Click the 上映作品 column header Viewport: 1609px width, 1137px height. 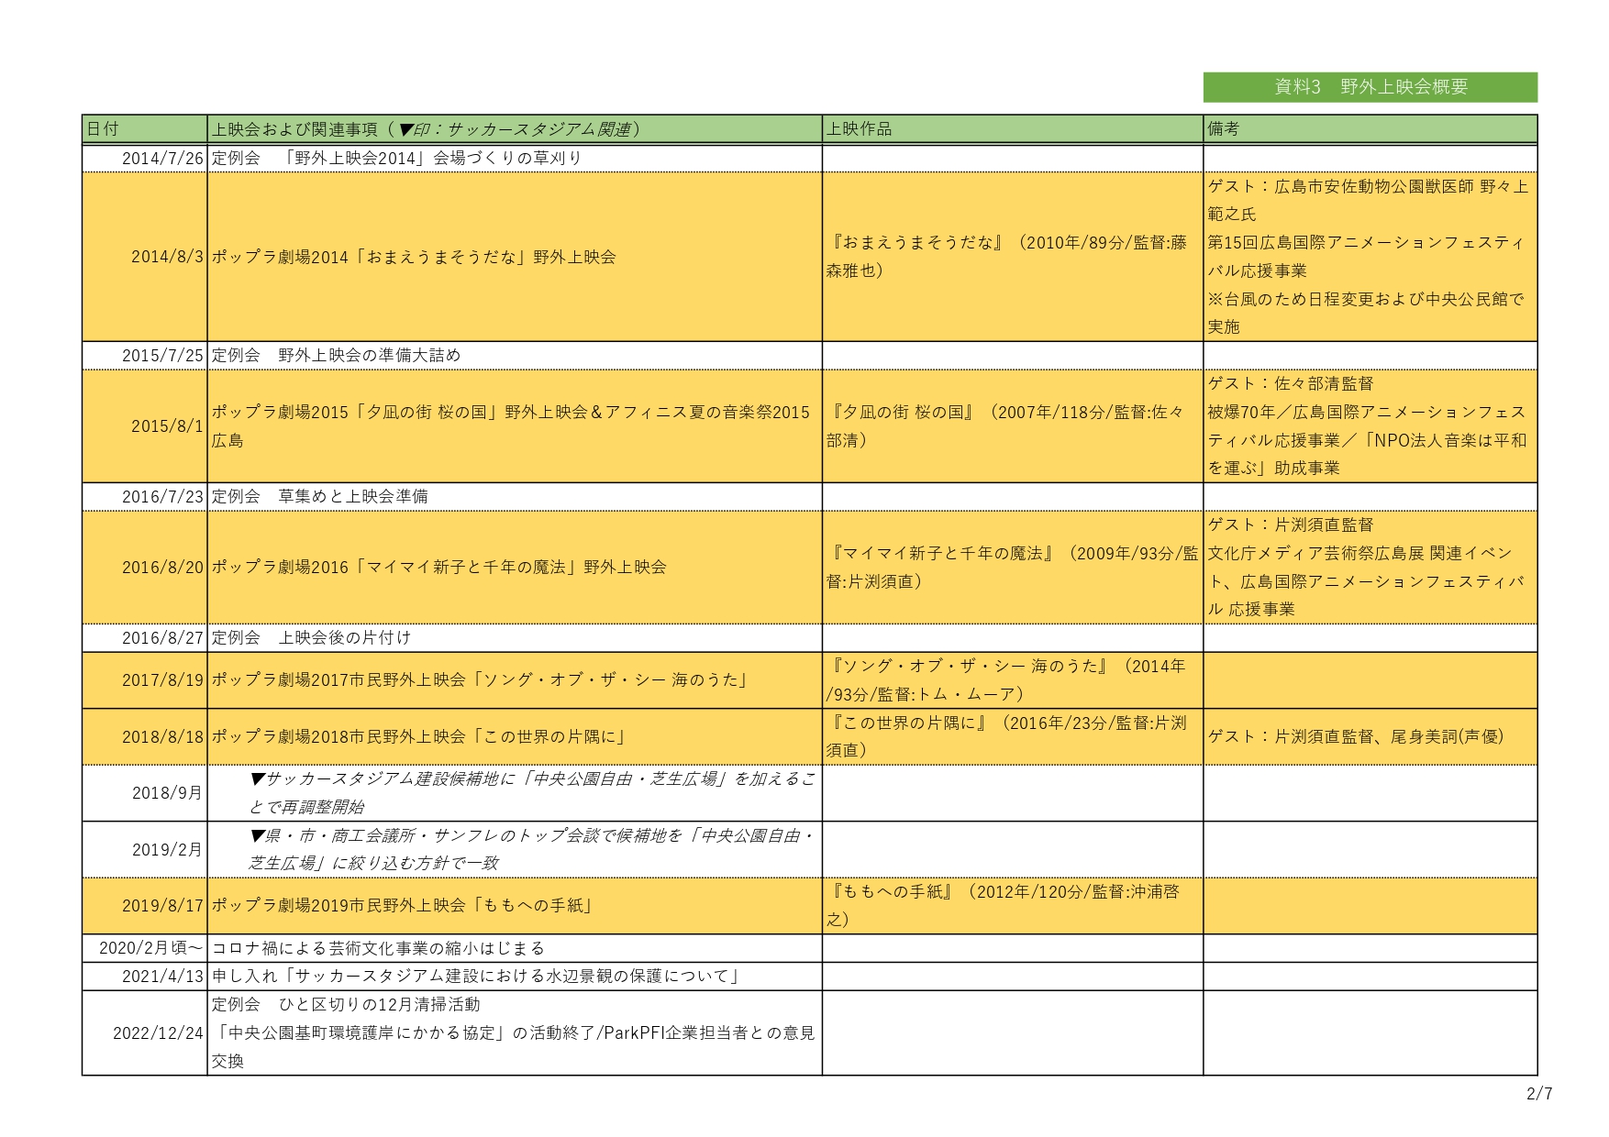[x=1012, y=129]
